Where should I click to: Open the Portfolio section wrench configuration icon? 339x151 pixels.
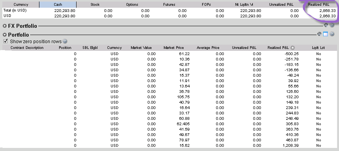[x=319, y=34]
